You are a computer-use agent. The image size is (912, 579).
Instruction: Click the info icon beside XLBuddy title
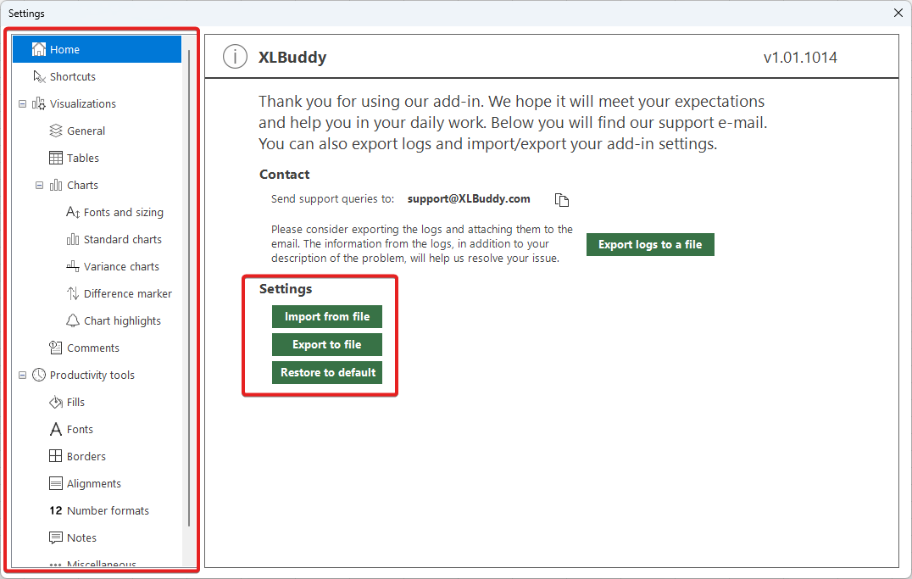[x=235, y=57]
